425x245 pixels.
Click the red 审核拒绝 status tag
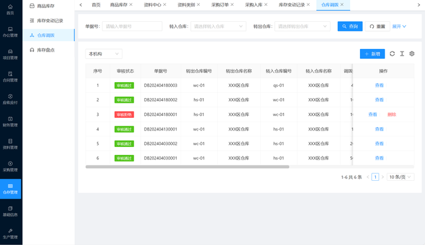coord(124,115)
